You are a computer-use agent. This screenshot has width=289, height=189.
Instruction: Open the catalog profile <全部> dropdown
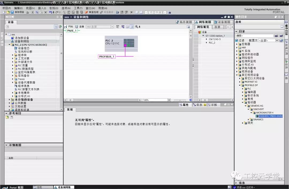pyautogui.click(x=277, y=40)
